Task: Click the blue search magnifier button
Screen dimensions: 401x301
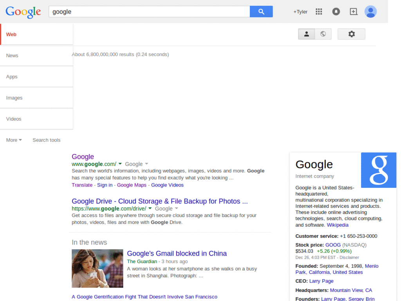Action: tap(261, 11)
